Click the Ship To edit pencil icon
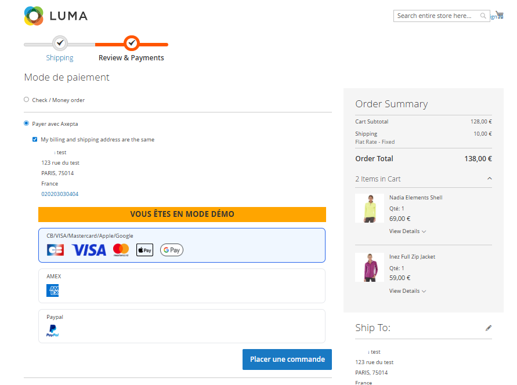This screenshot has width=517, height=385. tap(488, 328)
